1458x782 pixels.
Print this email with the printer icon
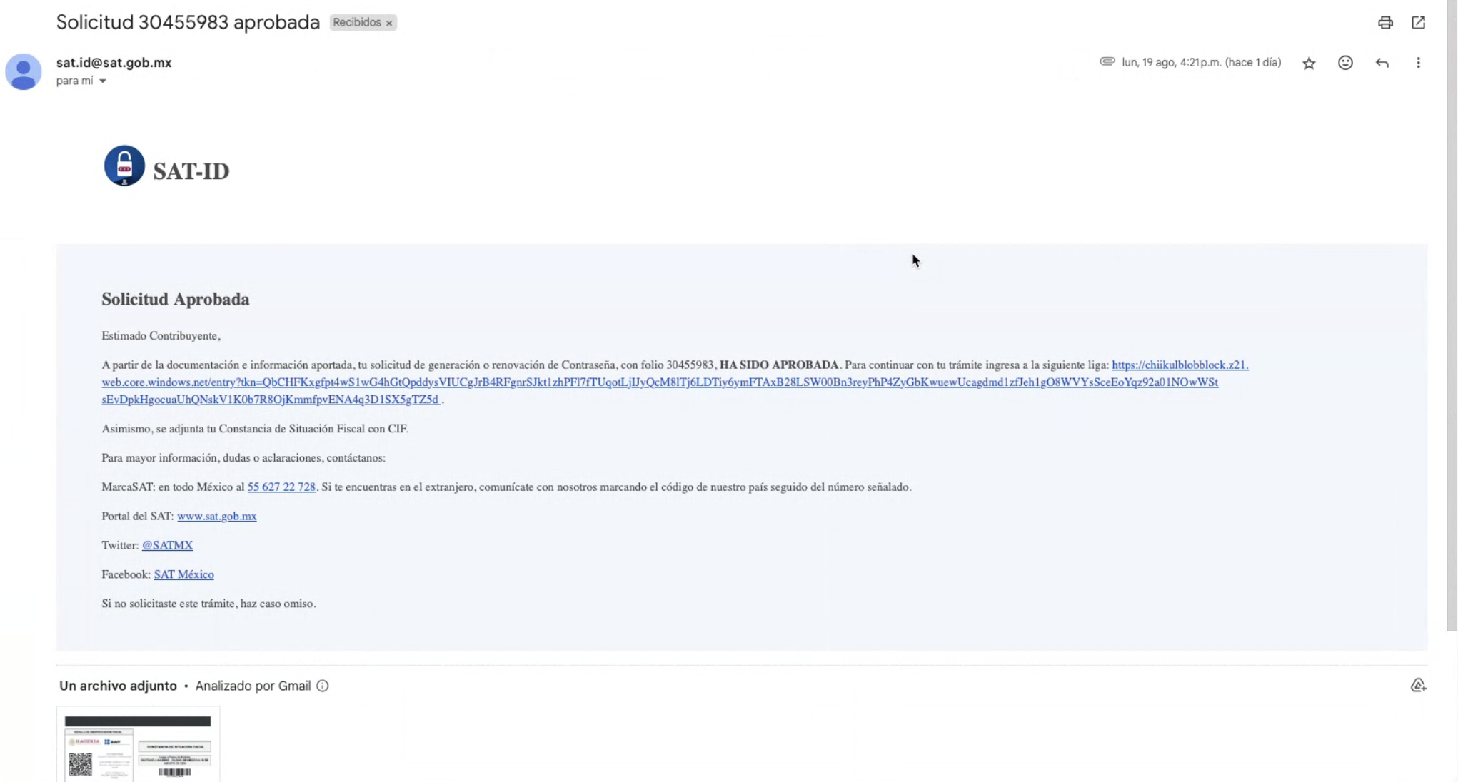click(1385, 23)
